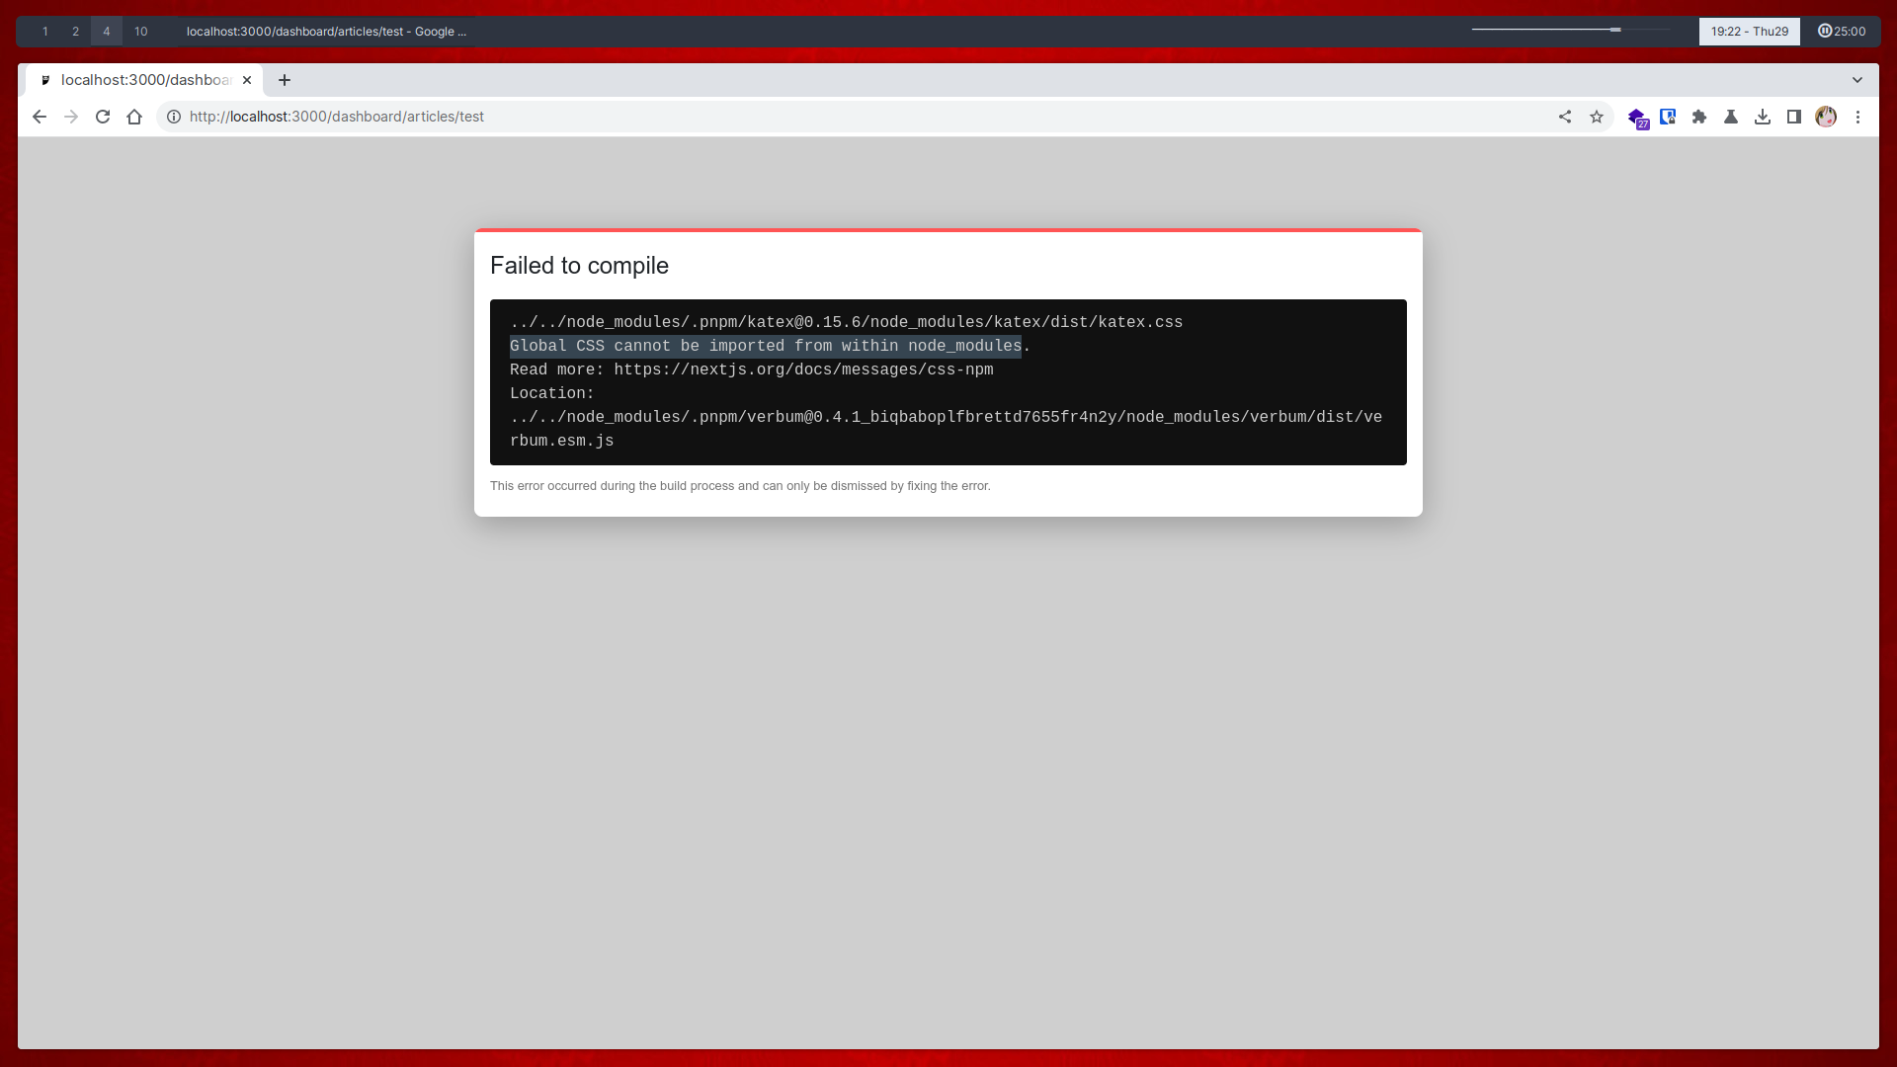The width and height of the screenshot is (1897, 1067).
Task: Go to the browser home page
Action: (x=134, y=117)
